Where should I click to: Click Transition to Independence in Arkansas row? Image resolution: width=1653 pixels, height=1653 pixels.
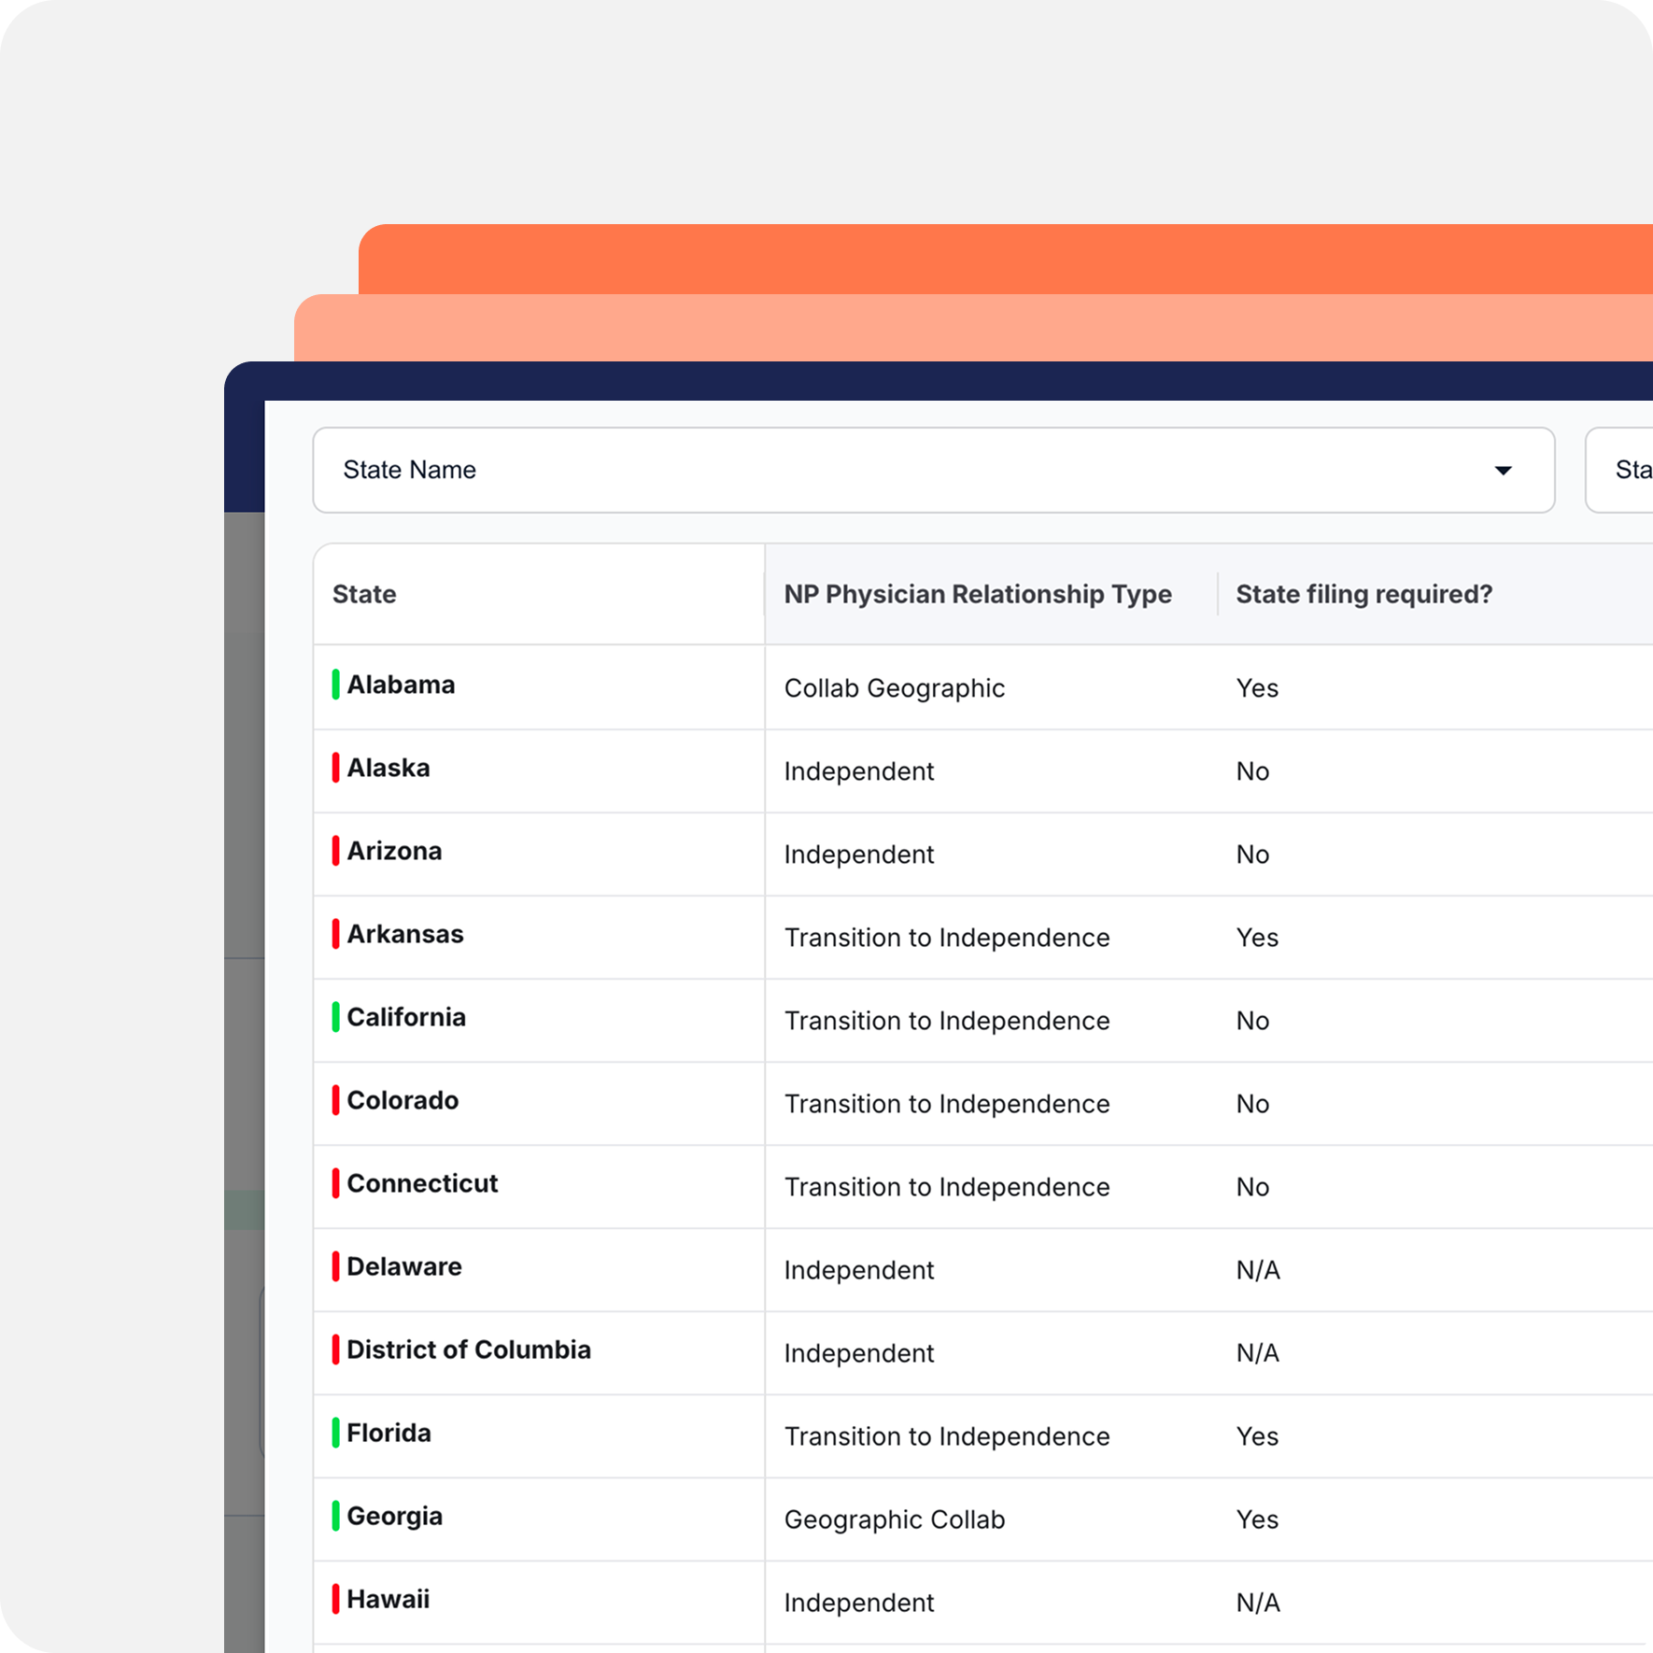pyautogui.click(x=947, y=938)
